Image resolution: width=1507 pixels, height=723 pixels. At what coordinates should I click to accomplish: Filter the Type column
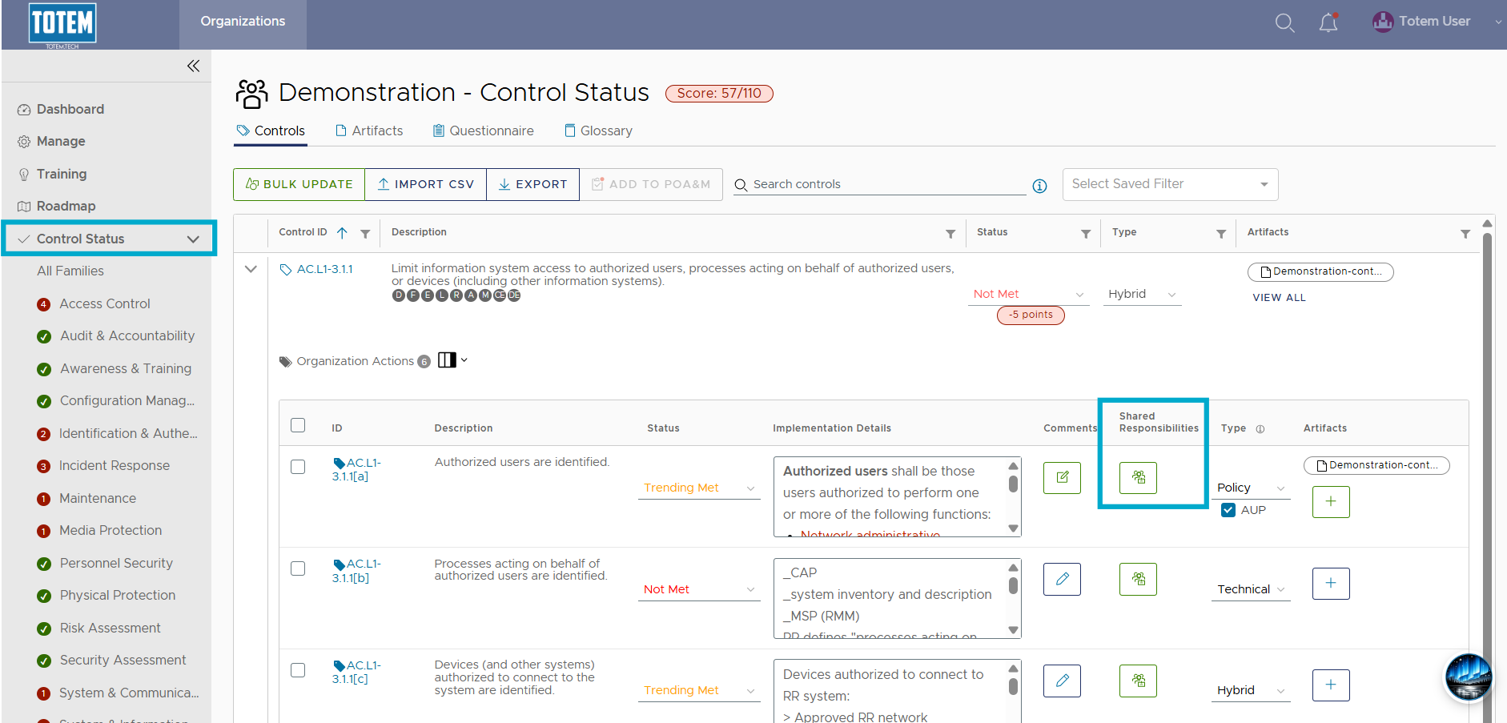point(1221,234)
